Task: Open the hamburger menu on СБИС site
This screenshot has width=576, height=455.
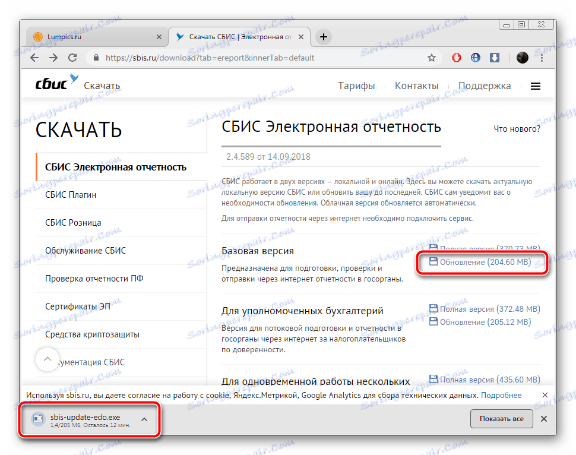Action: (536, 86)
